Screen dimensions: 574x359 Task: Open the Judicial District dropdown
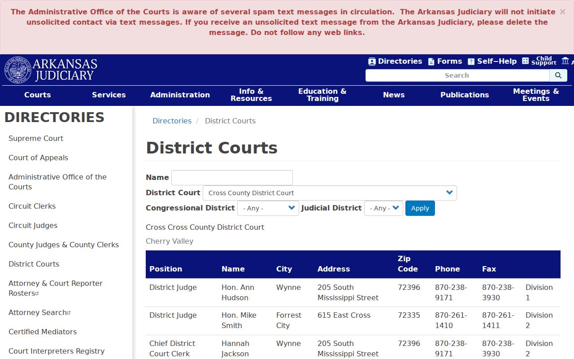383,208
